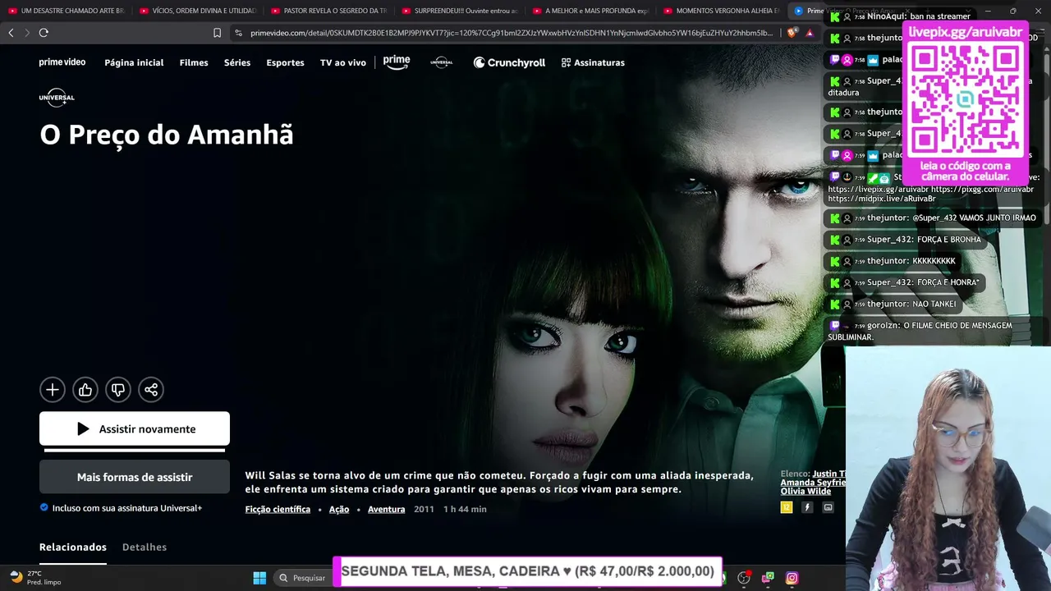Click the streamer webcam overlay
The image size is (1051, 591).
tap(948, 469)
